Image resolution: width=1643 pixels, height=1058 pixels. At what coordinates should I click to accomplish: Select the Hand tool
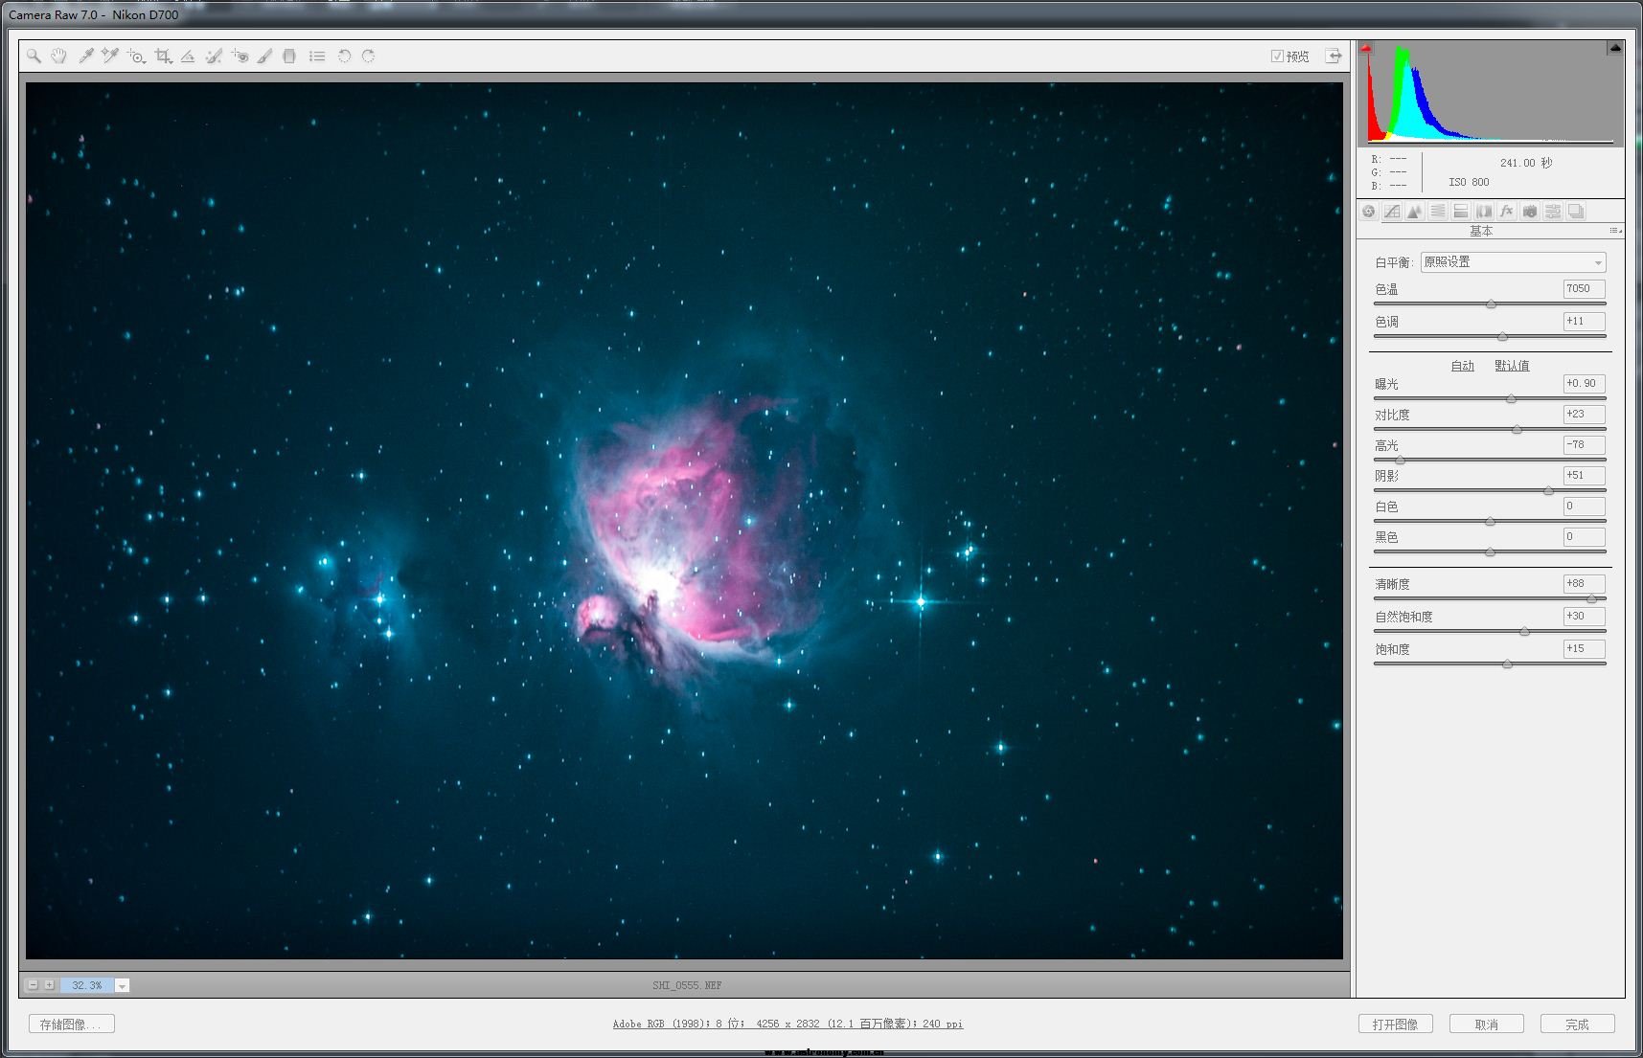59,56
